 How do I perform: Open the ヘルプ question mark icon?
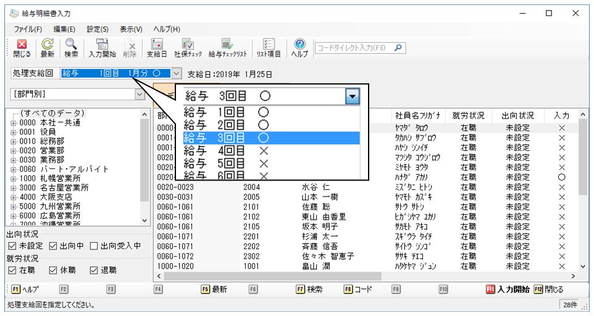point(299,49)
